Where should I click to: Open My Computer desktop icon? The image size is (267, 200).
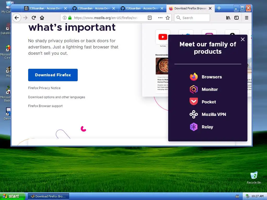point(7,7)
